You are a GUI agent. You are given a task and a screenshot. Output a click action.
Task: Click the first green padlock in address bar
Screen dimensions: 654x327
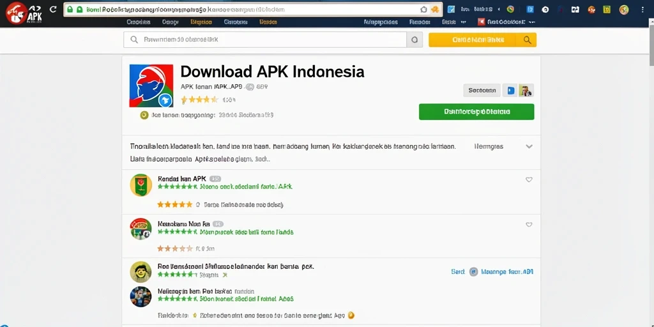[x=70, y=9]
